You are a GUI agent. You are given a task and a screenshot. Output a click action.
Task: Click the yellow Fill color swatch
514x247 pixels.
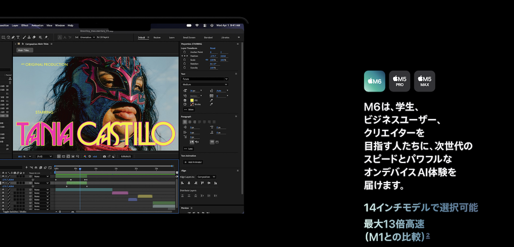pyautogui.click(x=191, y=100)
